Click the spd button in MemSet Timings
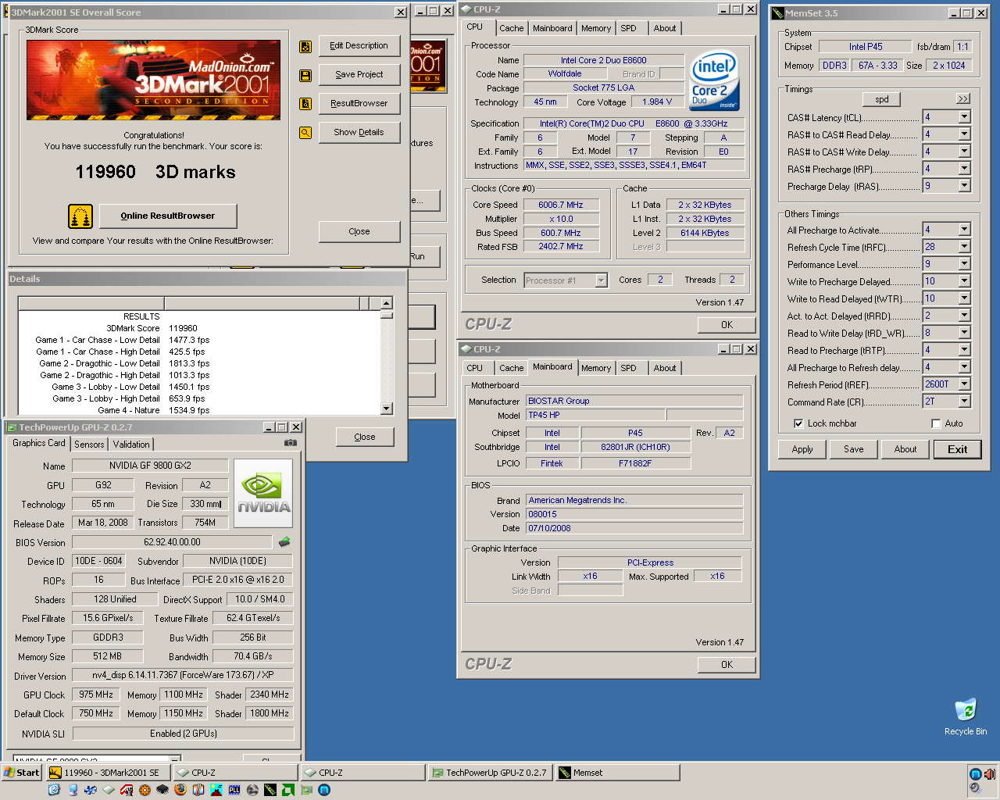The height and width of the screenshot is (800, 1000). pyautogui.click(x=882, y=99)
